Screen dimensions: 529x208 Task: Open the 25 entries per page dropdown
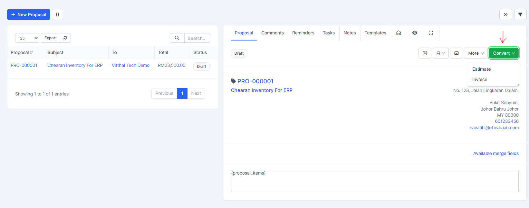point(27,38)
